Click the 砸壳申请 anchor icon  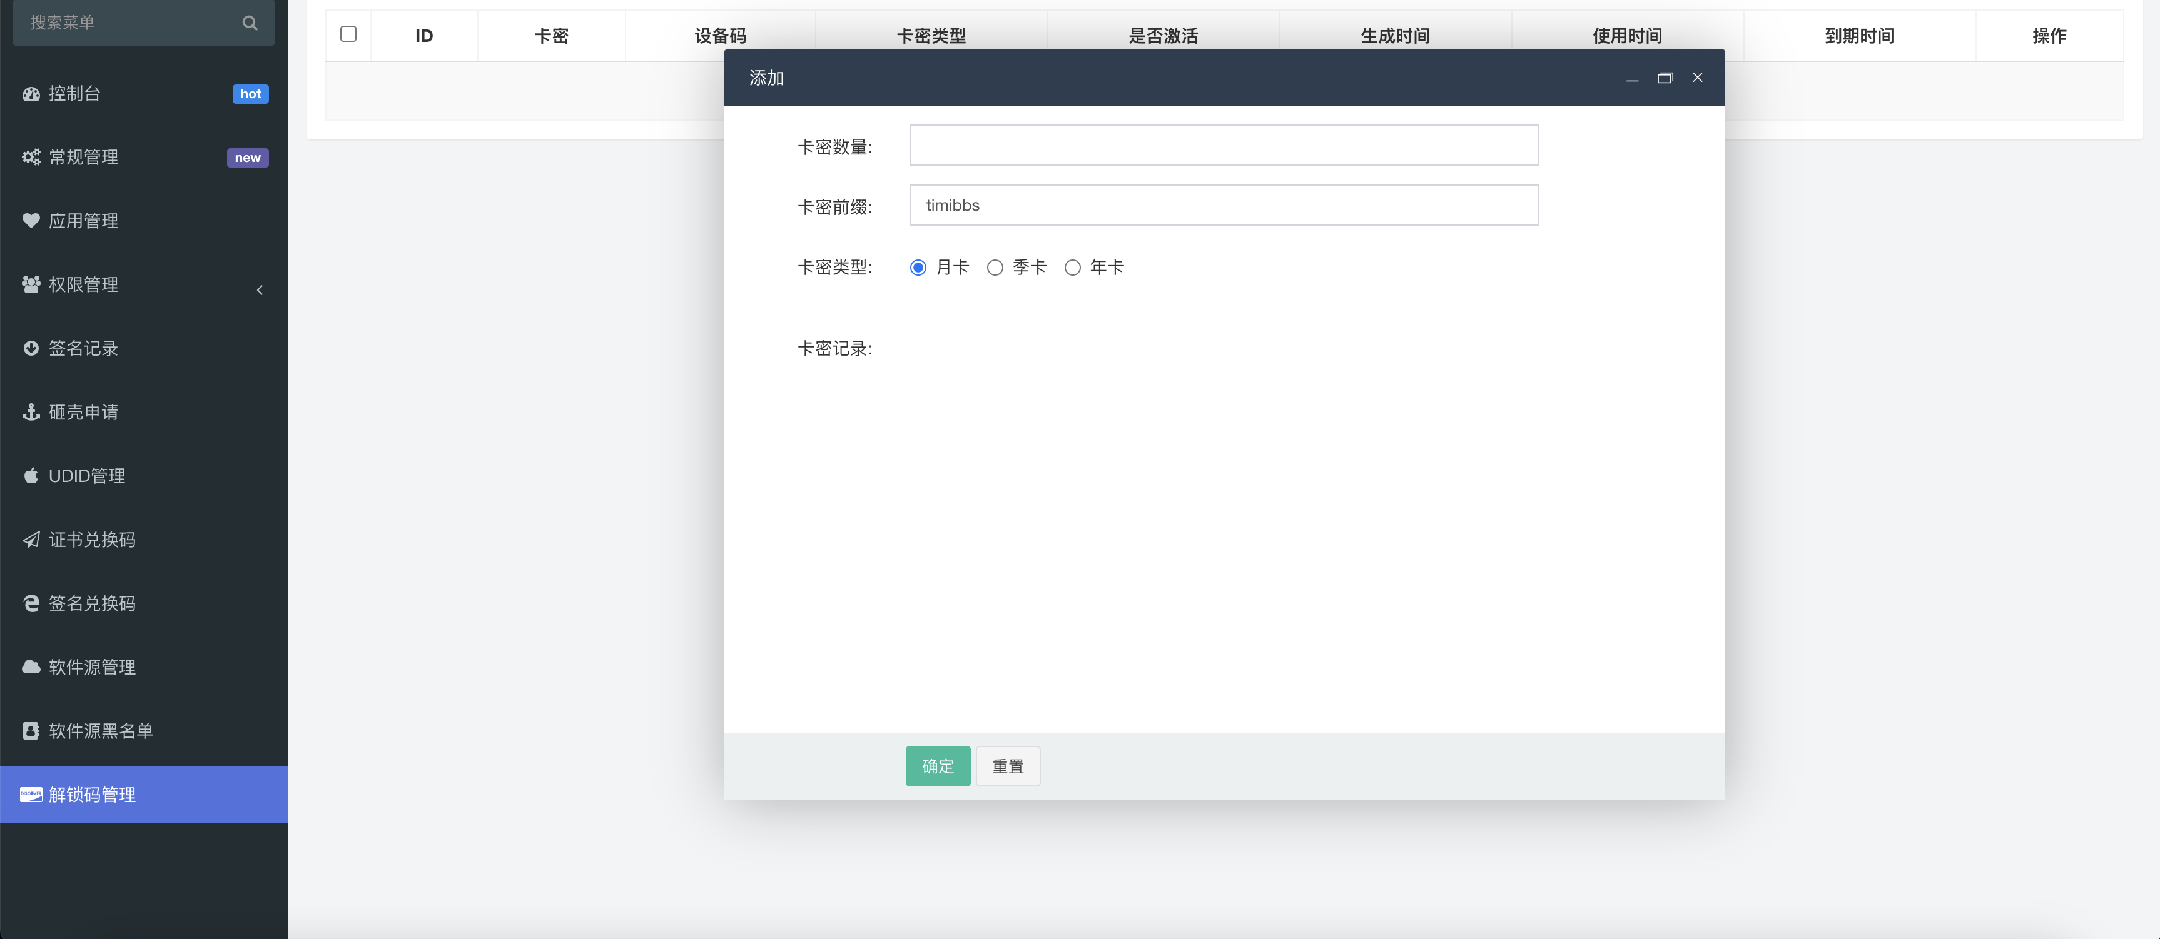point(31,412)
